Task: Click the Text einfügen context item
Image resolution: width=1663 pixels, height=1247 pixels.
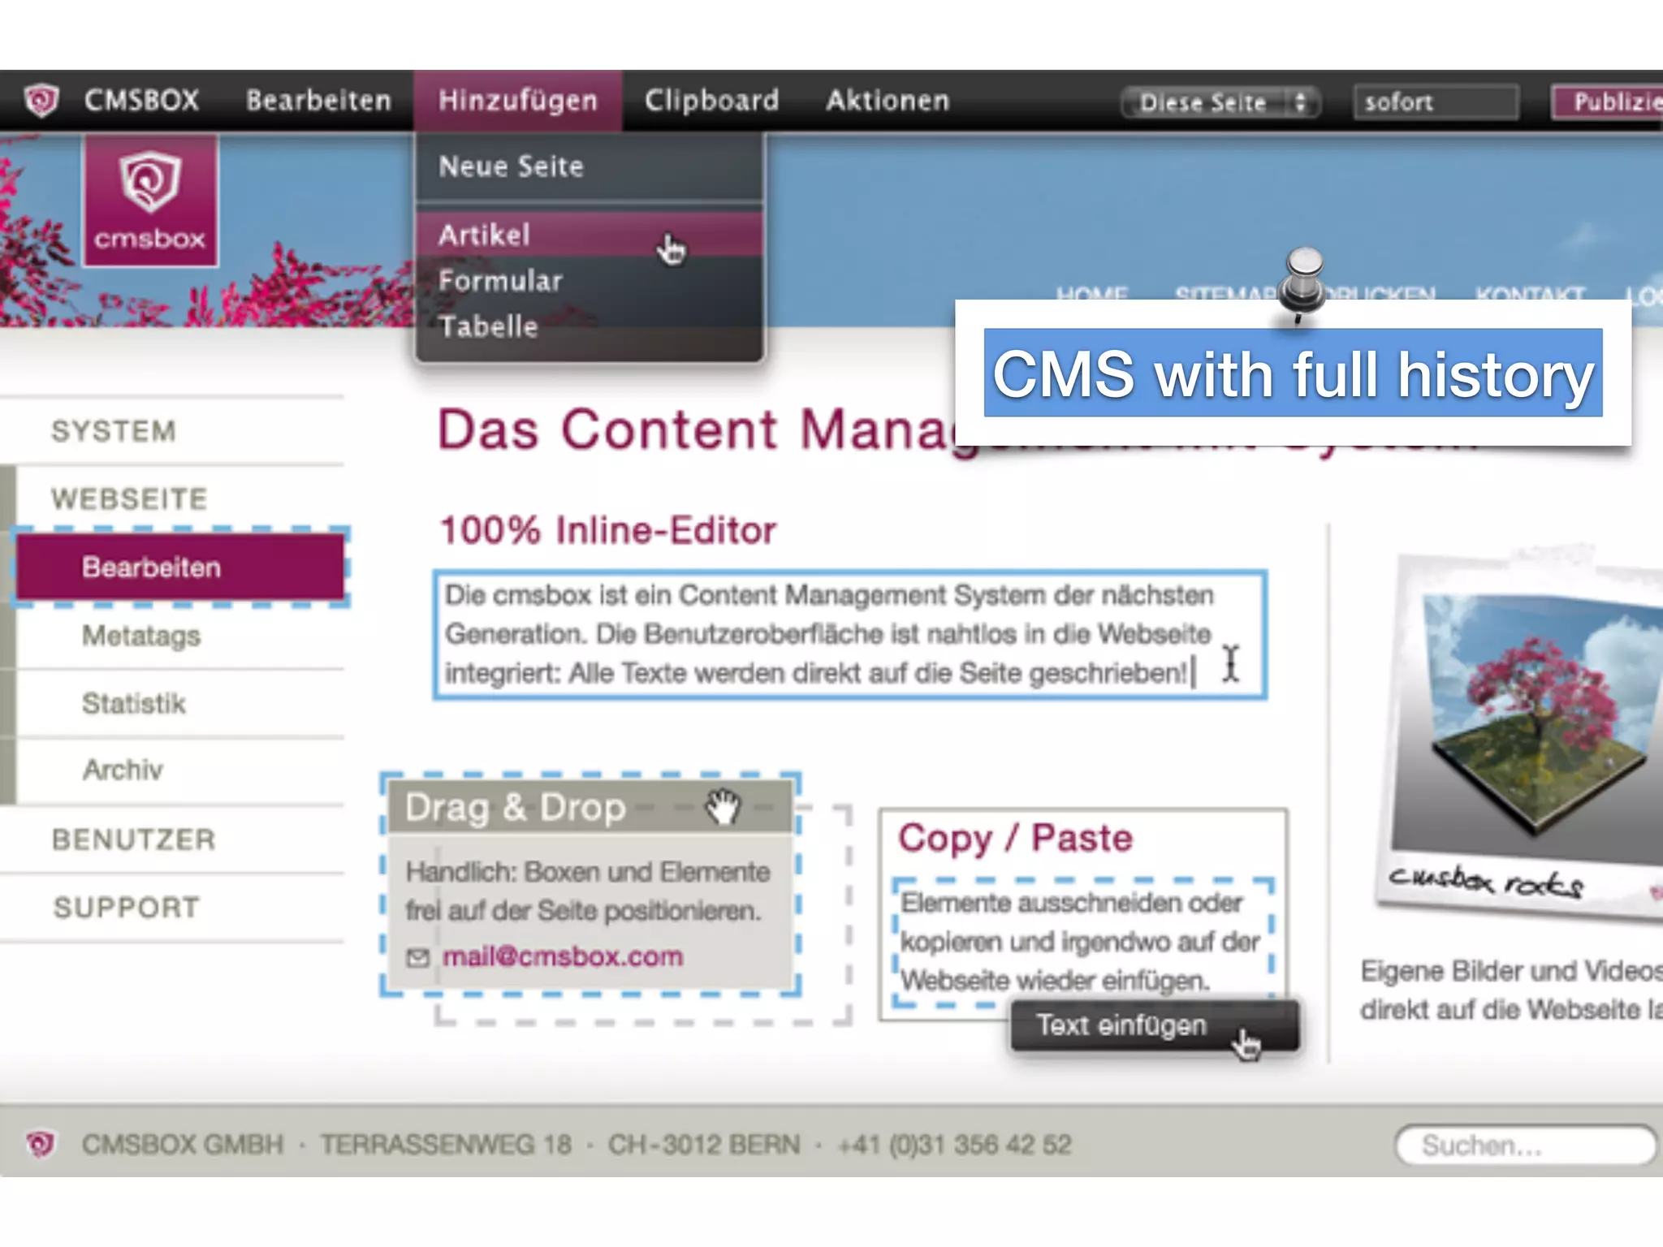Action: [1155, 1026]
